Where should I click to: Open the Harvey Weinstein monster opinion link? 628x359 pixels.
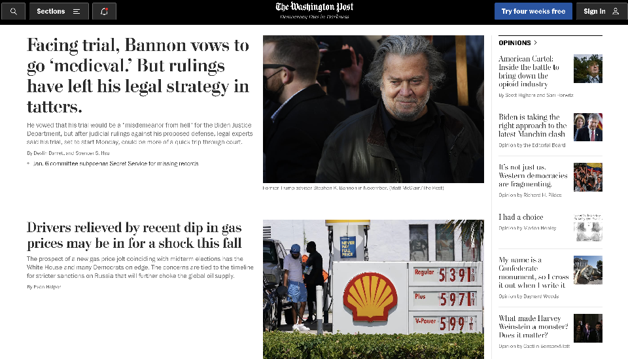coord(533,326)
